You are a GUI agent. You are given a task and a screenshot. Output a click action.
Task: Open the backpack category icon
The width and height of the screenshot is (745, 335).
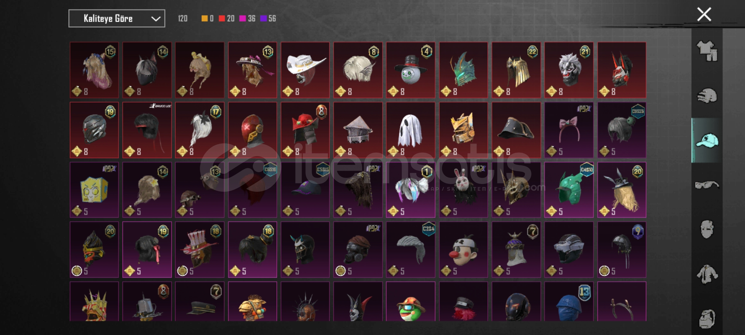tap(707, 318)
